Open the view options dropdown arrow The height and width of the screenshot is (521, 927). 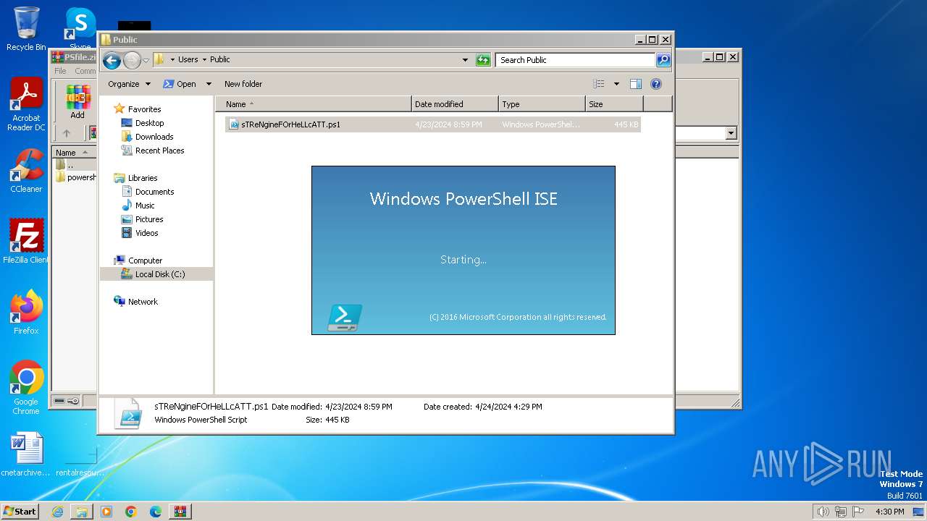(616, 84)
